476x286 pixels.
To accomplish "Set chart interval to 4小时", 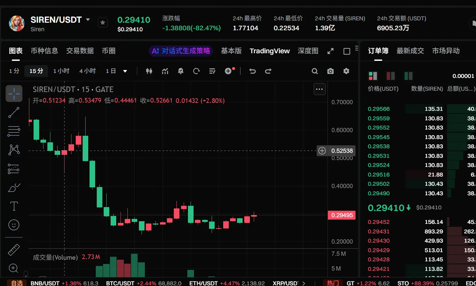I will point(88,71).
